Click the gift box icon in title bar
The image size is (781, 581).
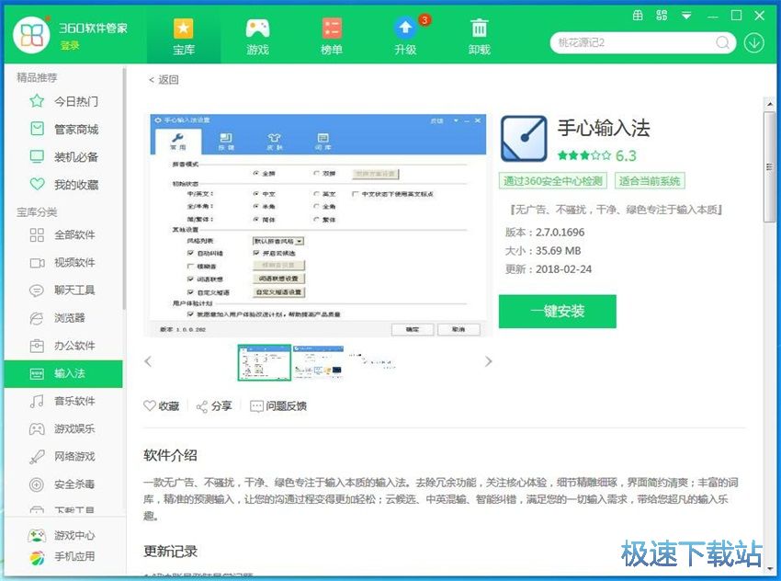coord(638,16)
